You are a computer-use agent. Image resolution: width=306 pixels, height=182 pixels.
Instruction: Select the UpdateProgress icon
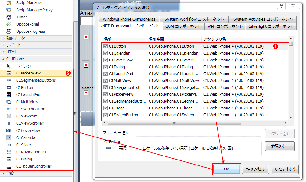pos(9,31)
